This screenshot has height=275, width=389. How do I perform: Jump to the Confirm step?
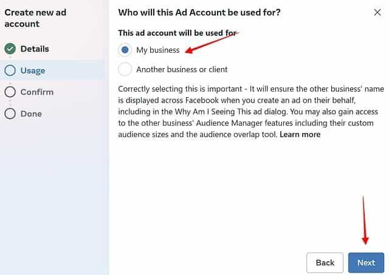(x=37, y=92)
